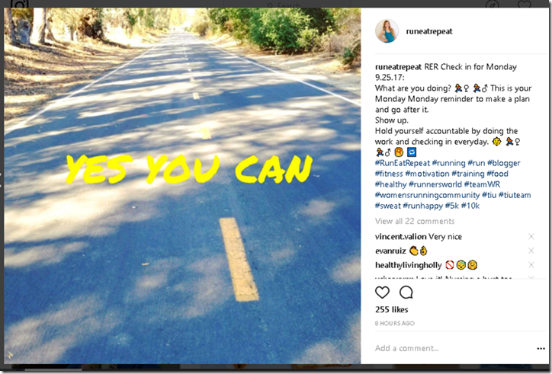Remove evanruiz's comment using the X icon

coord(531,251)
